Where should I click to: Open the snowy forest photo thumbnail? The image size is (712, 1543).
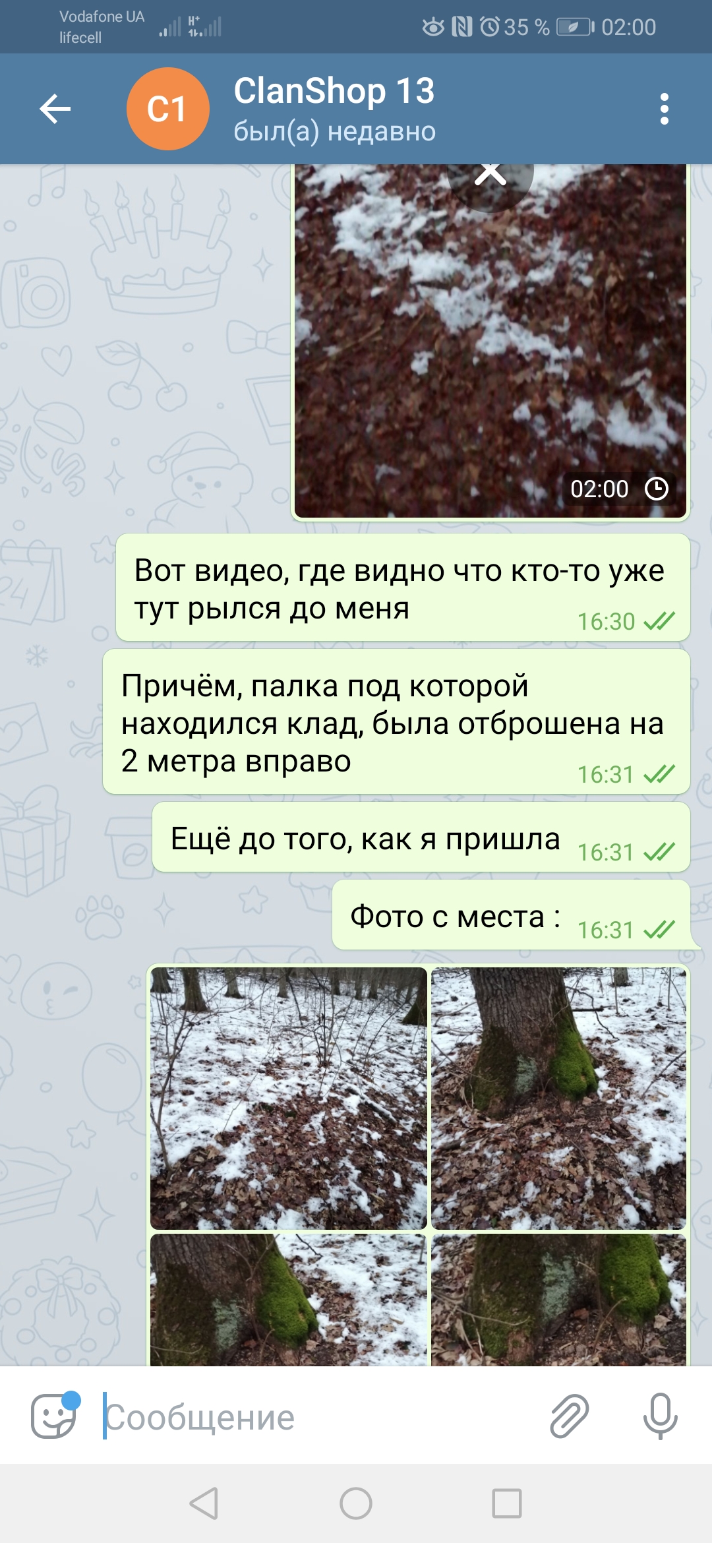[x=289, y=1098]
